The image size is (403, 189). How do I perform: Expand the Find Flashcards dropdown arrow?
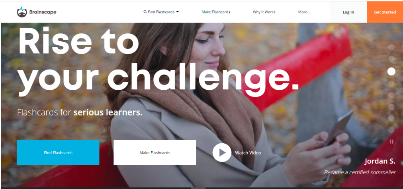[x=177, y=12]
